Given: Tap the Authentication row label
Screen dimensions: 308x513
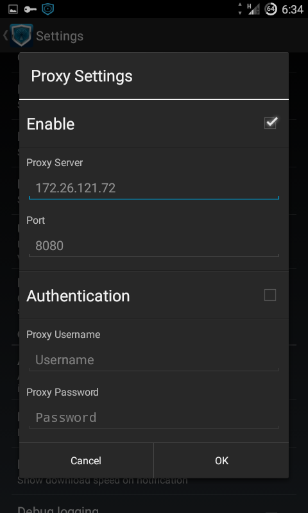Looking at the screenshot, I should click(78, 296).
